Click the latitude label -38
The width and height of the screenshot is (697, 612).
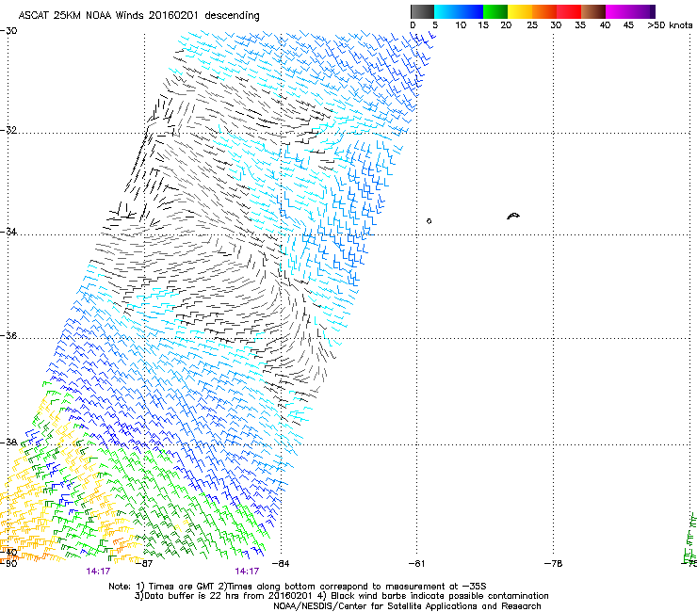point(8,443)
